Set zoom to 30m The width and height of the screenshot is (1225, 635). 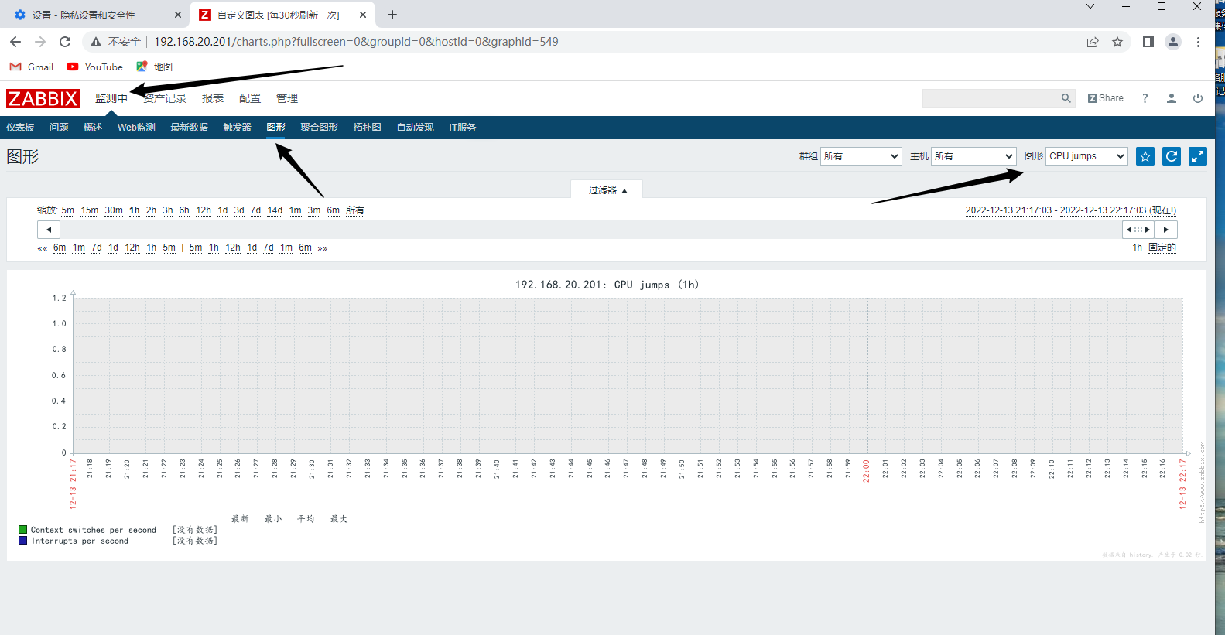(114, 210)
